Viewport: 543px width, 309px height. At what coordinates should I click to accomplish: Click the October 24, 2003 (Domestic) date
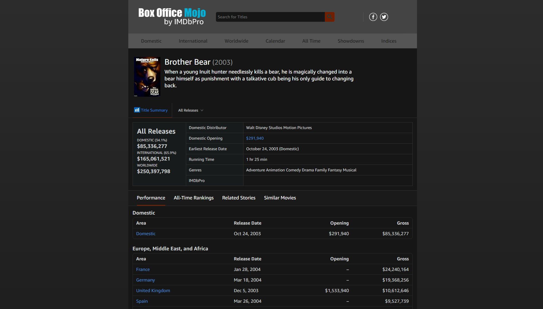pos(272,149)
